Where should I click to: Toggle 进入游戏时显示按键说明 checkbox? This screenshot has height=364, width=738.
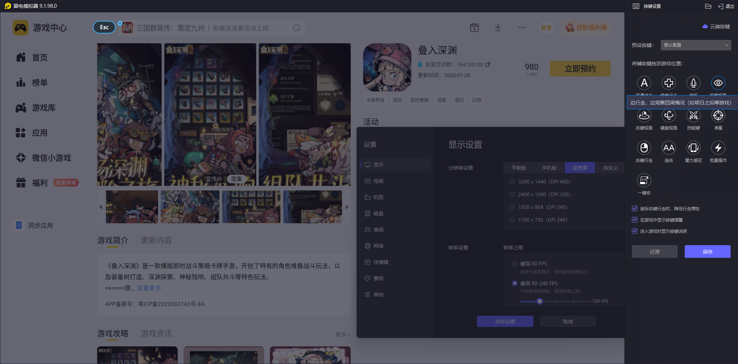point(635,231)
